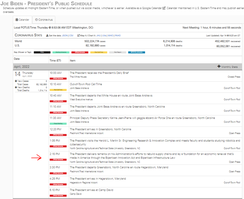244x199 pixels.
Task: Click the Harold L. Martin Sr. Complex visit entry
Action: [x=155, y=143]
